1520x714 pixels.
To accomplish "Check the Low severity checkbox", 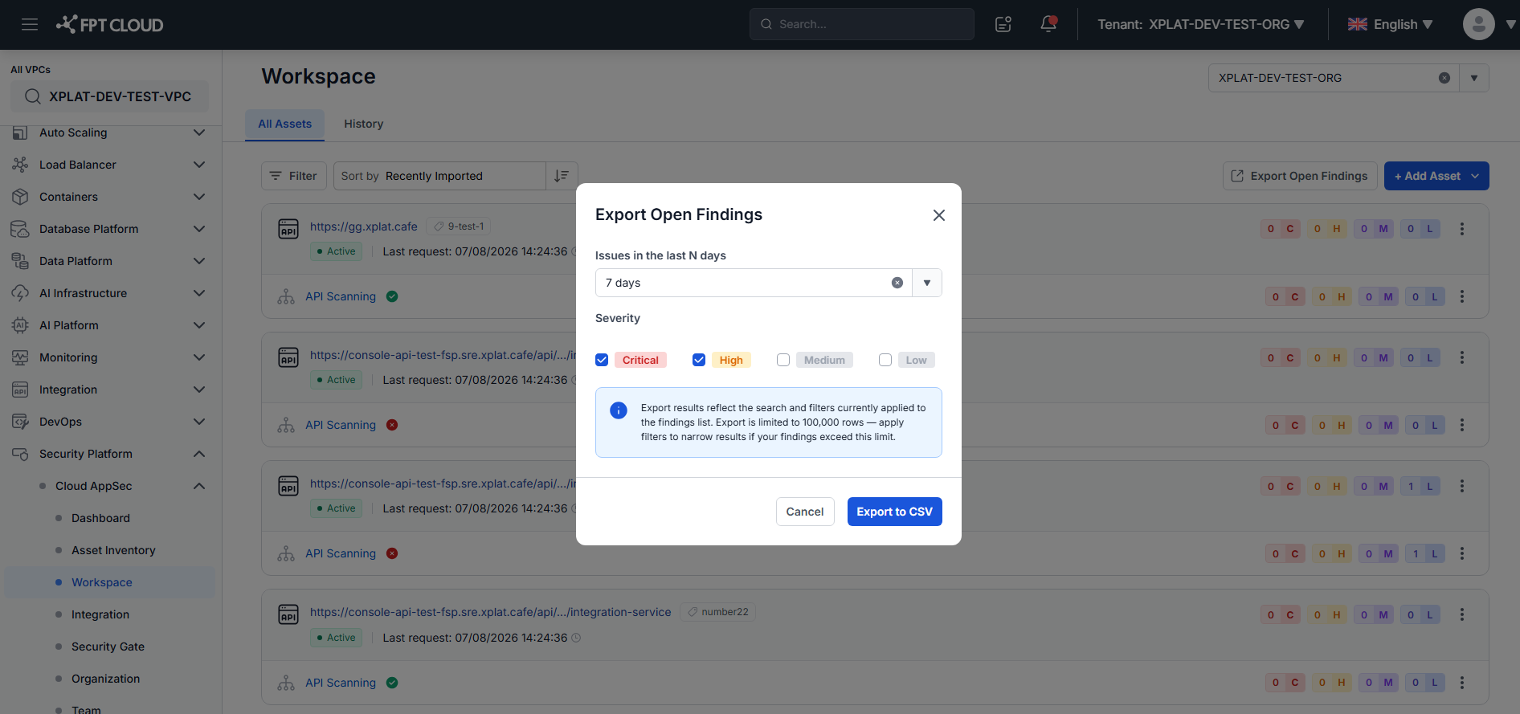I will [x=885, y=360].
